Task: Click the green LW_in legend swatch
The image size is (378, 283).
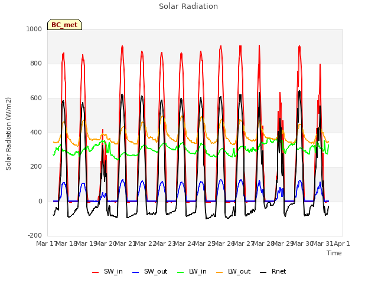Action: point(181,272)
